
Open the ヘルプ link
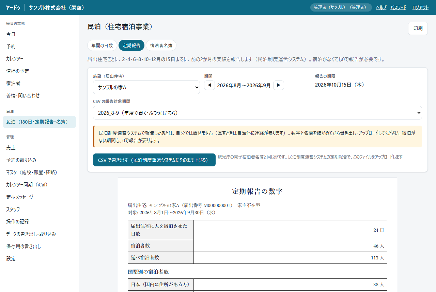(x=381, y=7)
